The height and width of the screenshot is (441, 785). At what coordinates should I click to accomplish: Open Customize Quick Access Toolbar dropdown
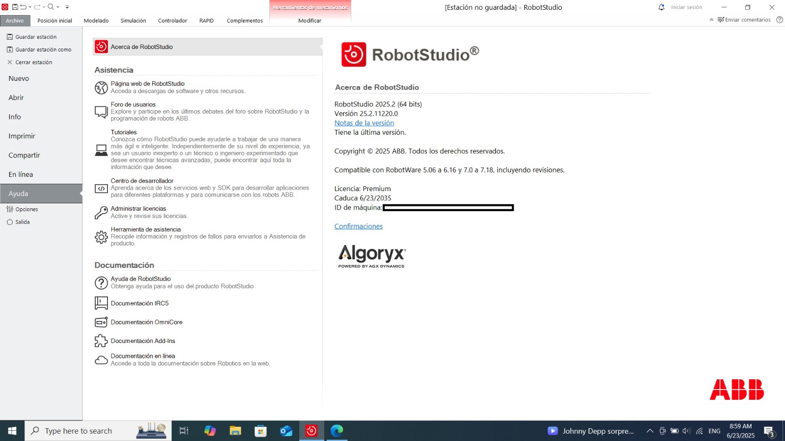coord(67,7)
